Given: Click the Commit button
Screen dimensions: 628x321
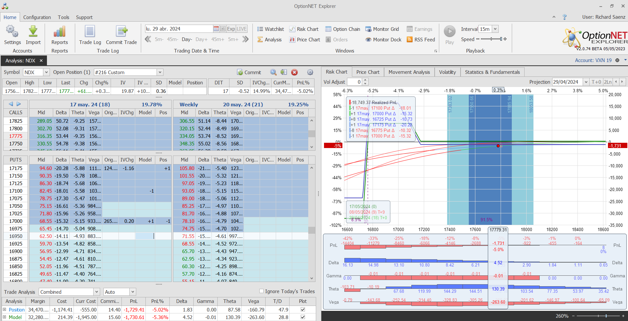Looking at the screenshot, I should 249,72.
